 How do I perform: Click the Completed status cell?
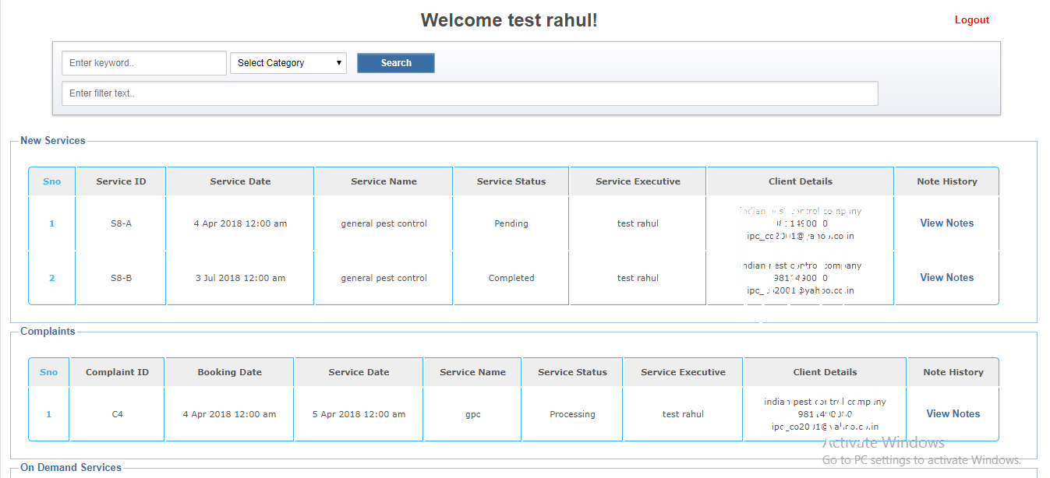point(511,278)
